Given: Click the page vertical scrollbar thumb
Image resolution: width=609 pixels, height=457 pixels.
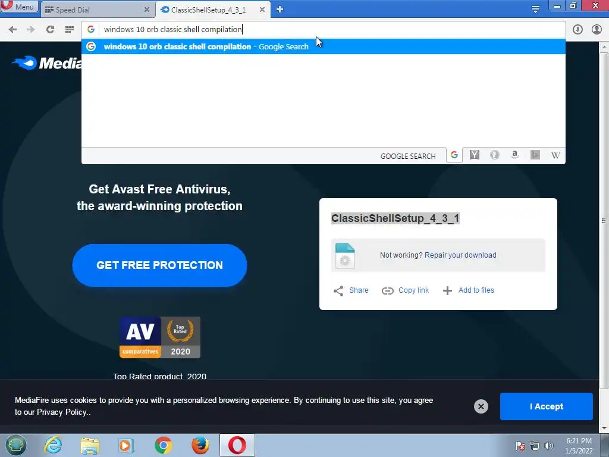Looking at the screenshot, I should pos(604,220).
